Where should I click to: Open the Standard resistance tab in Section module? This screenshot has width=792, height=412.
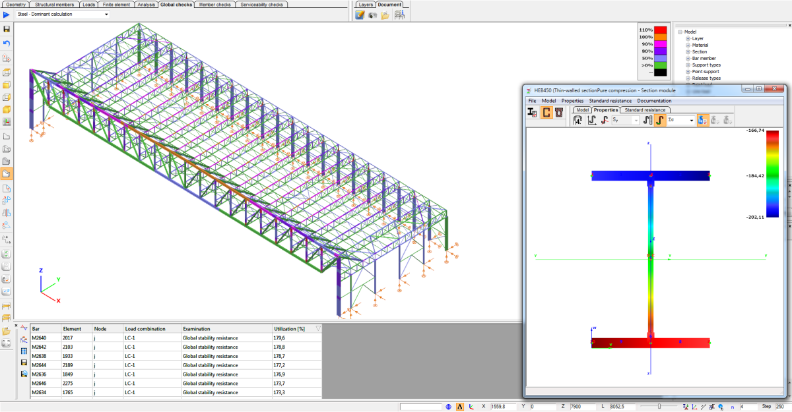pos(645,109)
